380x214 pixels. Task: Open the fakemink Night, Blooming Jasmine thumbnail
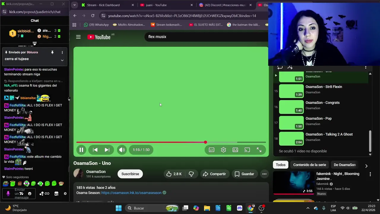tap(293, 183)
